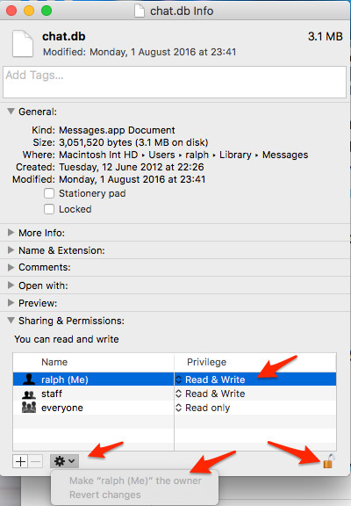Enable the Stationery pad checkbox
This screenshot has width=351, height=506.
[x=49, y=193]
